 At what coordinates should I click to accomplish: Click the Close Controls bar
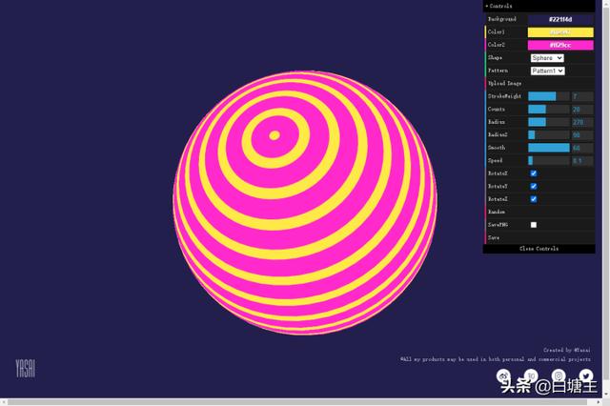coord(539,249)
